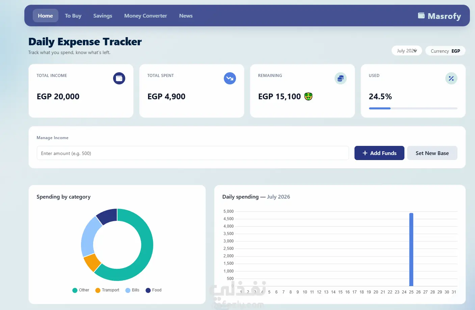Click the EGP 20,000 income value

pyautogui.click(x=58, y=97)
